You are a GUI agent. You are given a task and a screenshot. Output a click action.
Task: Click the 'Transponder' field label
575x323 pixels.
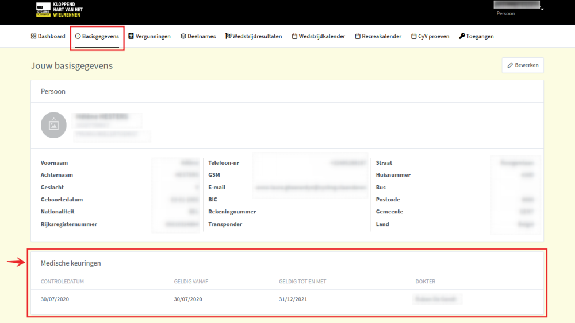225,224
